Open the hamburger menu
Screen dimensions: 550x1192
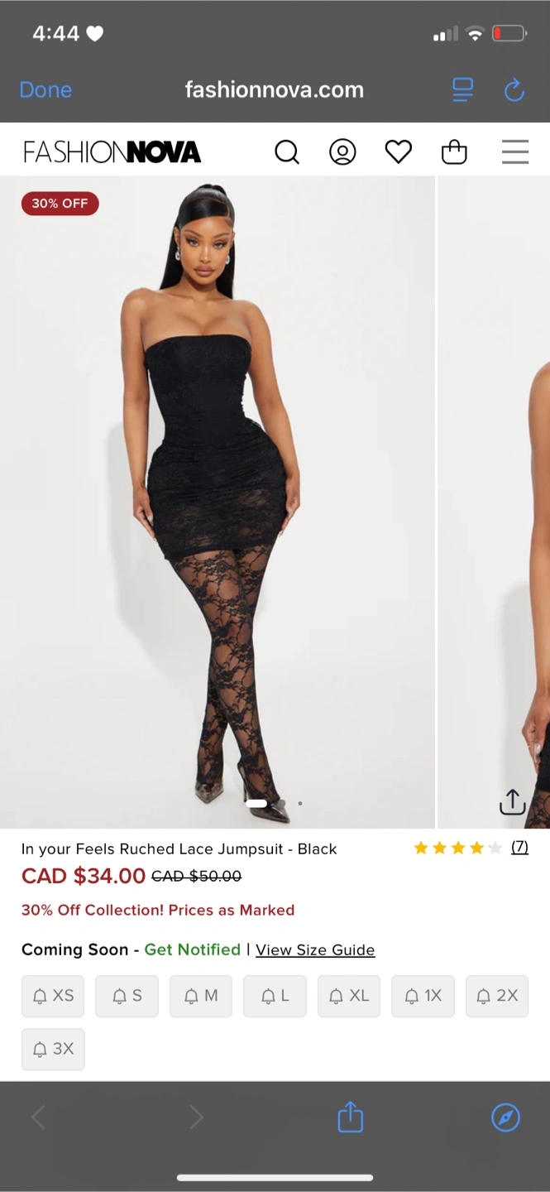coord(515,152)
